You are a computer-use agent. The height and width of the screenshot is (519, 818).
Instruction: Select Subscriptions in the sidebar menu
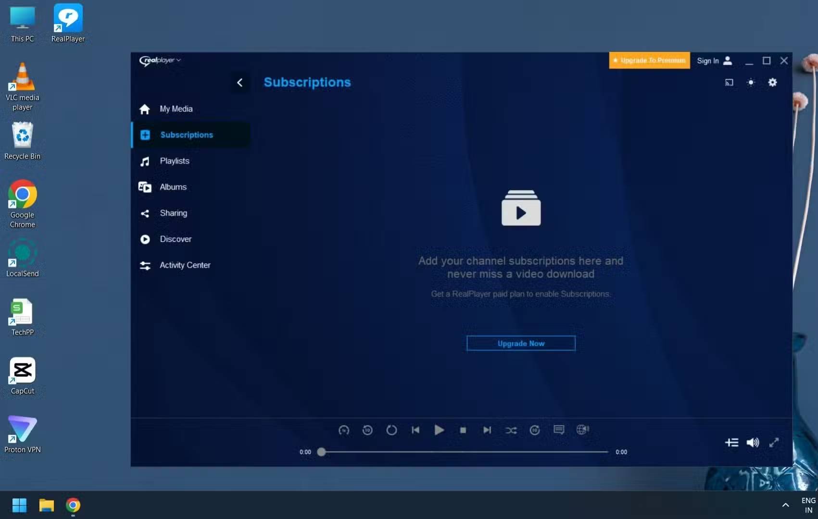point(190,135)
